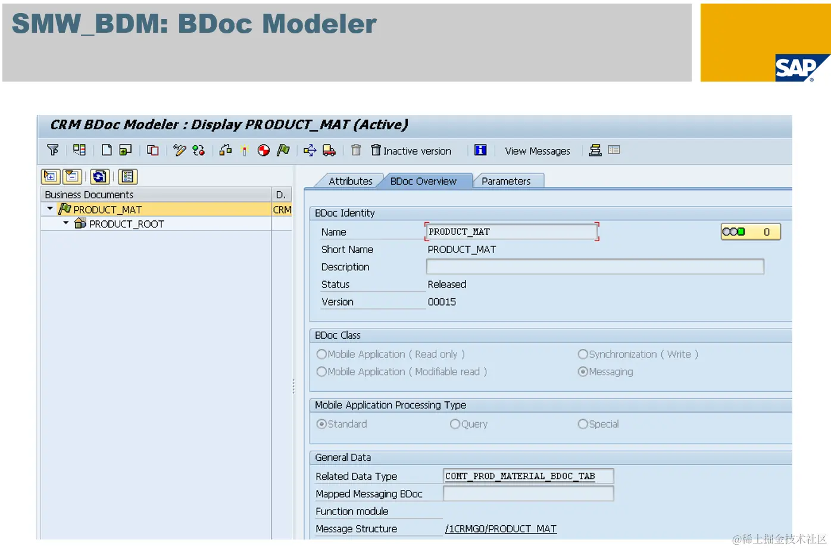Click the vertical splitter handle between panes
The height and width of the screenshot is (549, 831).
pyautogui.click(x=293, y=386)
